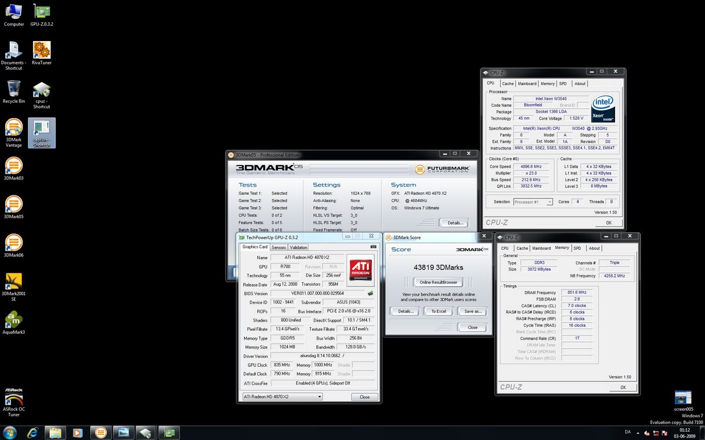Click OK in the lower CPU-Z window
The image size is (705, 440).
[x=623, y=387]
